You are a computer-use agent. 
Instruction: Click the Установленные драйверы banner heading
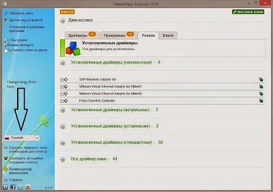(110, 43)
